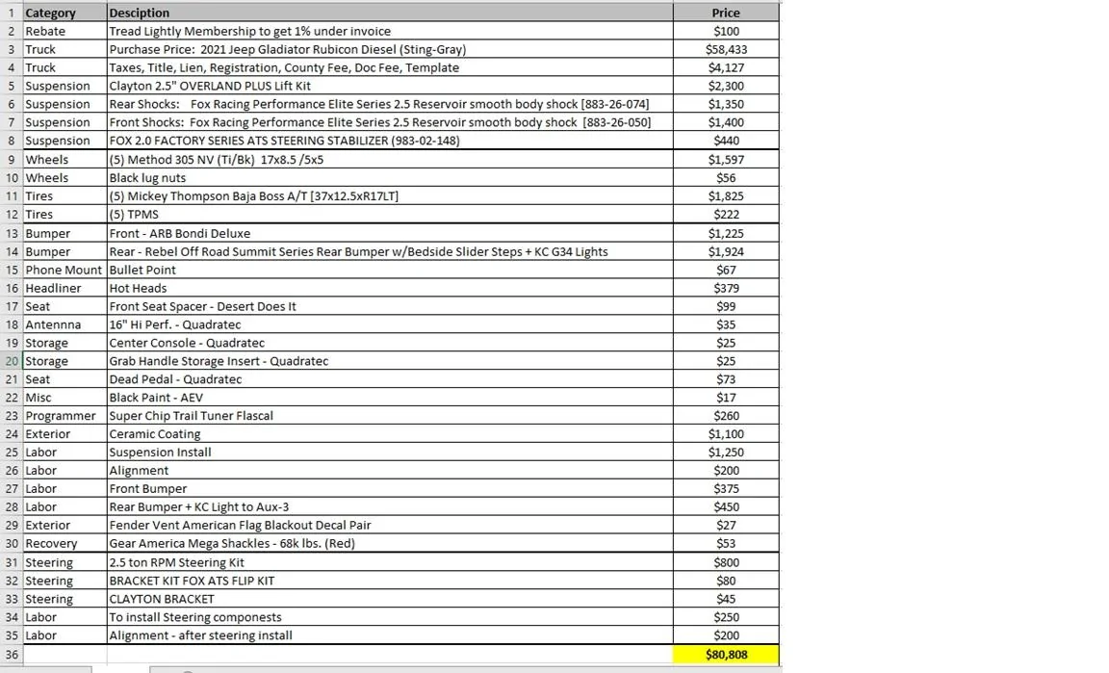Click the Phone Mount category cell
This screenshot has width=1109, height=673.
click(64, 270)
